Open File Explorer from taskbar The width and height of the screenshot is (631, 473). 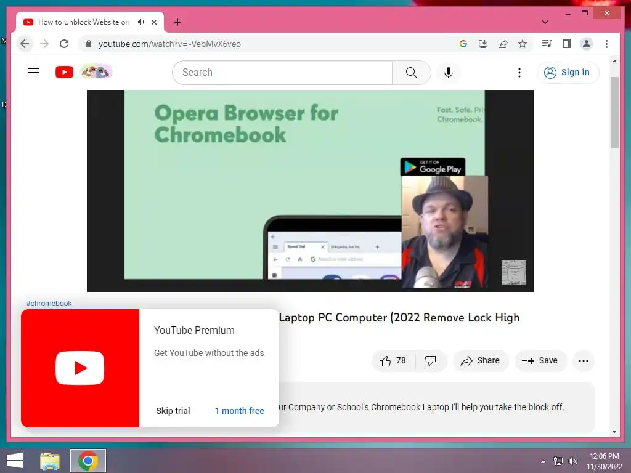click(x=50, y=461)
